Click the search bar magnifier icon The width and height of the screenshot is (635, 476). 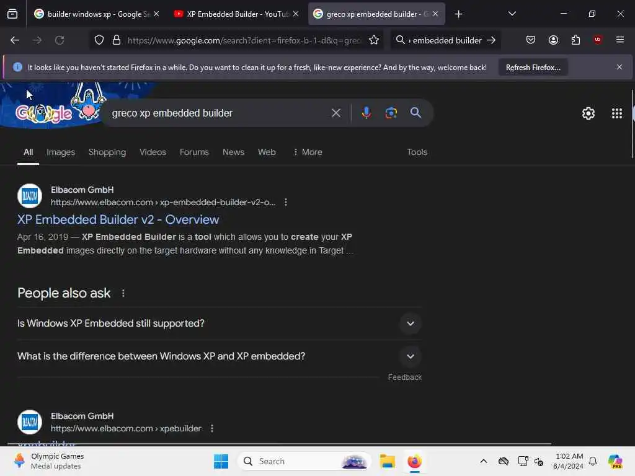click(x=400, y=40)
